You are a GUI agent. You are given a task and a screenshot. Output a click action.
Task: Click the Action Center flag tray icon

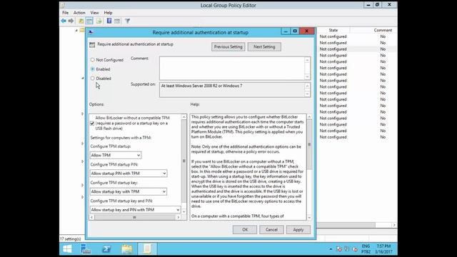click(x=338, y=249)
